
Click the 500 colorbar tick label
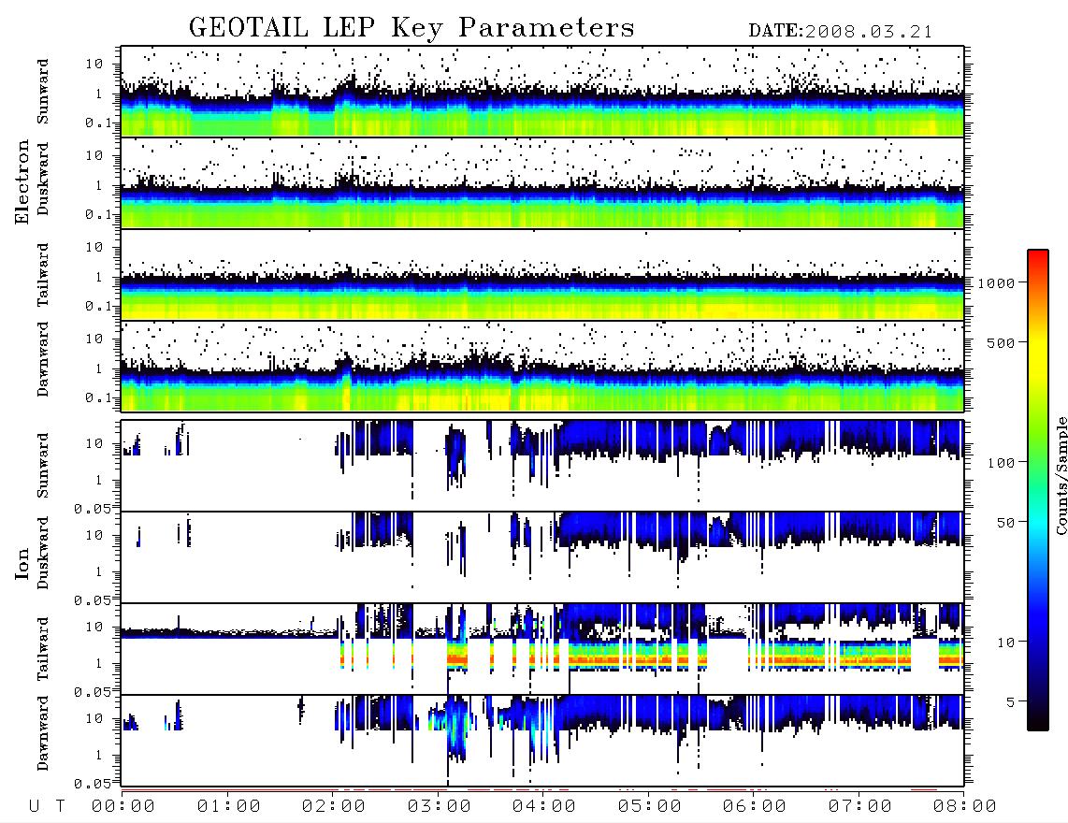point(1001,342)
